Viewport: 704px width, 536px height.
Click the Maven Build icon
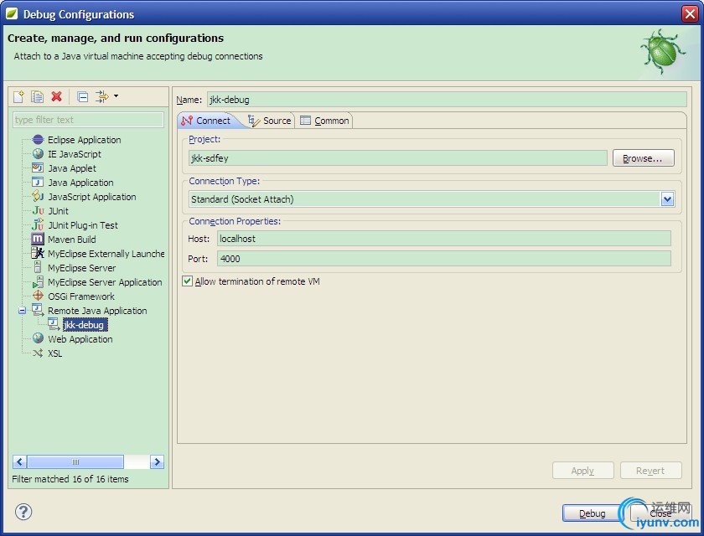pyautogui.click(x=38, y=239)
